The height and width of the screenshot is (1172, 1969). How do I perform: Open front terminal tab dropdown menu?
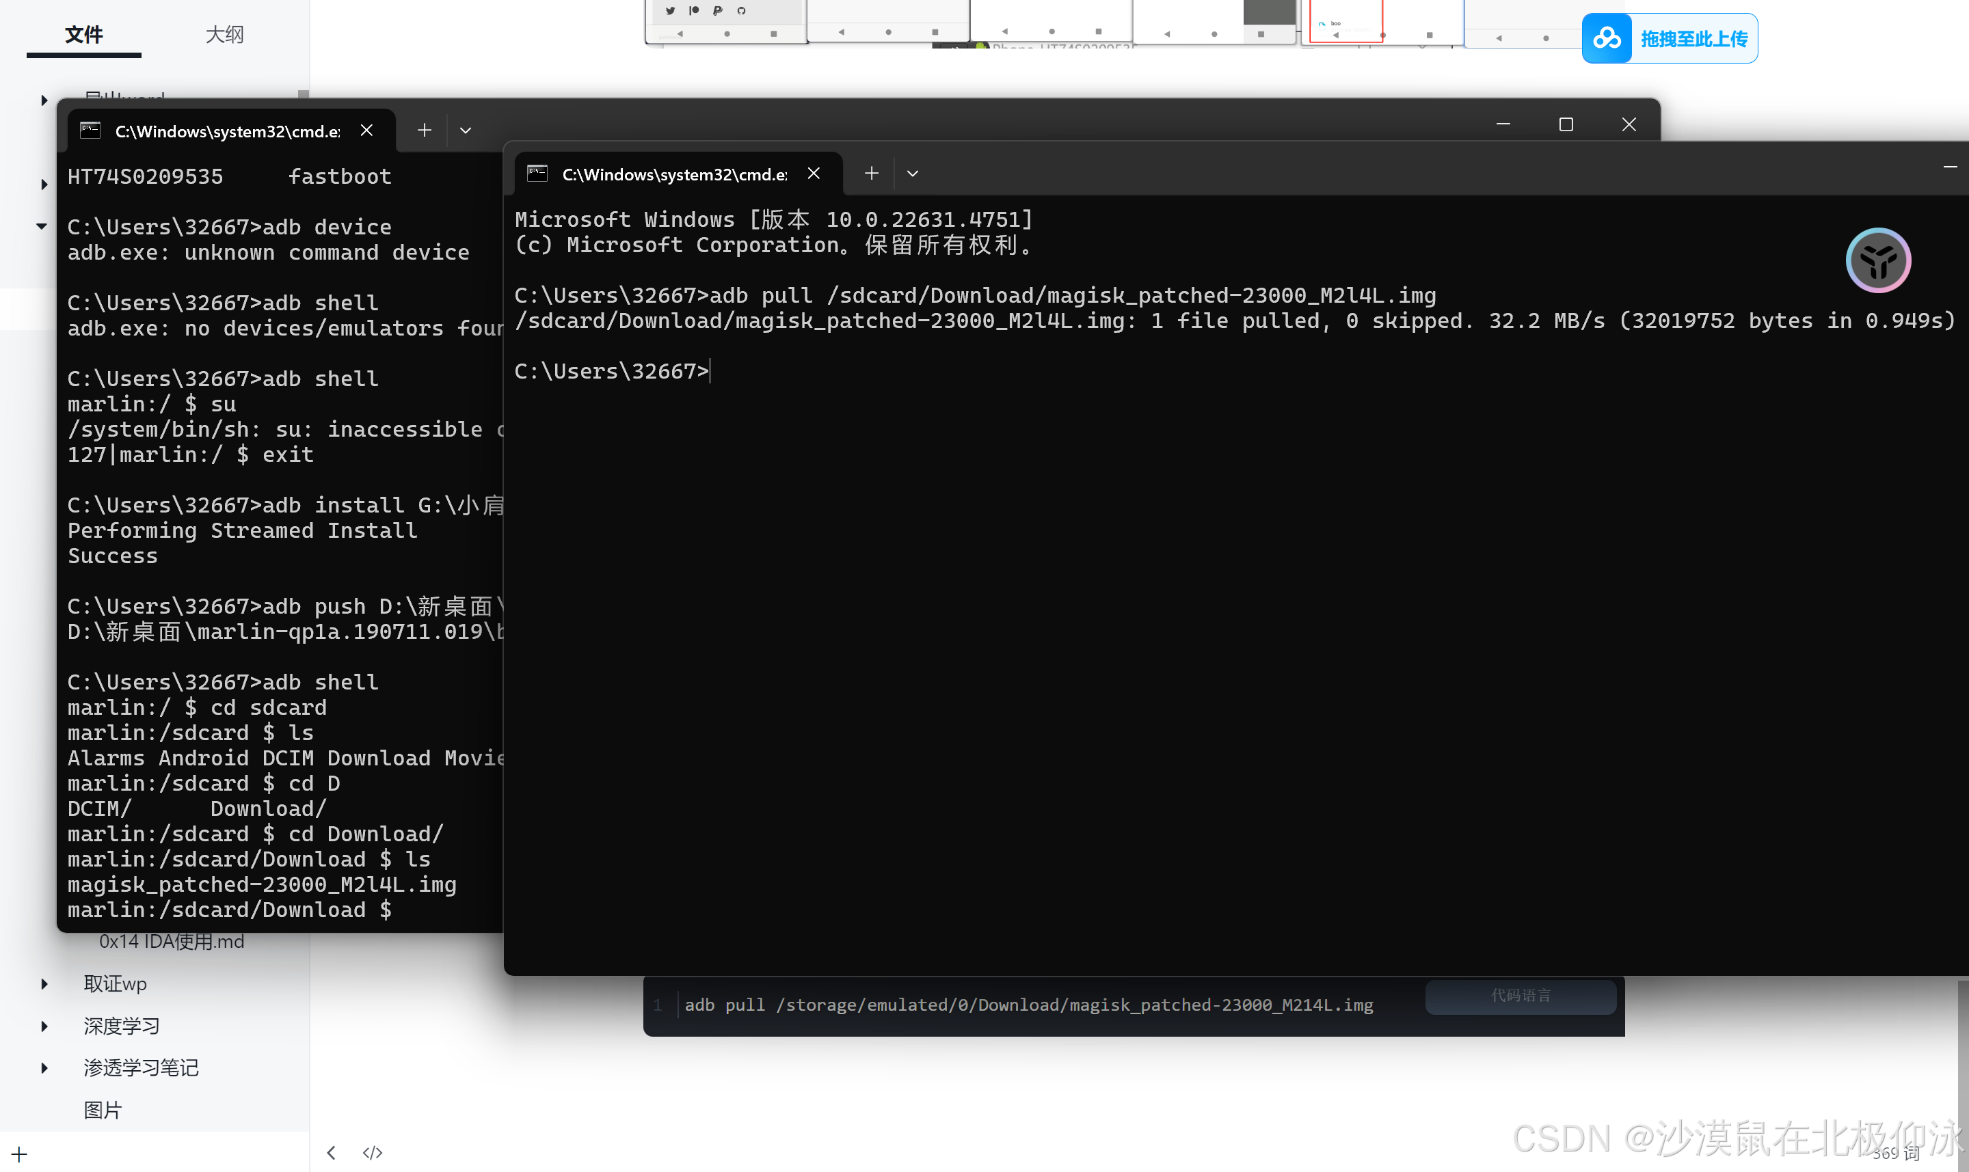[913, 174]
